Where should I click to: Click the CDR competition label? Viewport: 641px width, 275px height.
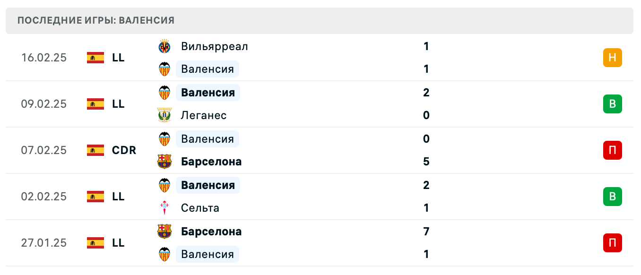point(124,150)
